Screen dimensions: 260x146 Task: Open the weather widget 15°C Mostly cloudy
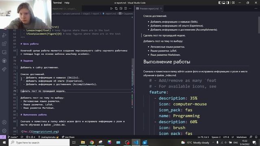coord(195,142)
